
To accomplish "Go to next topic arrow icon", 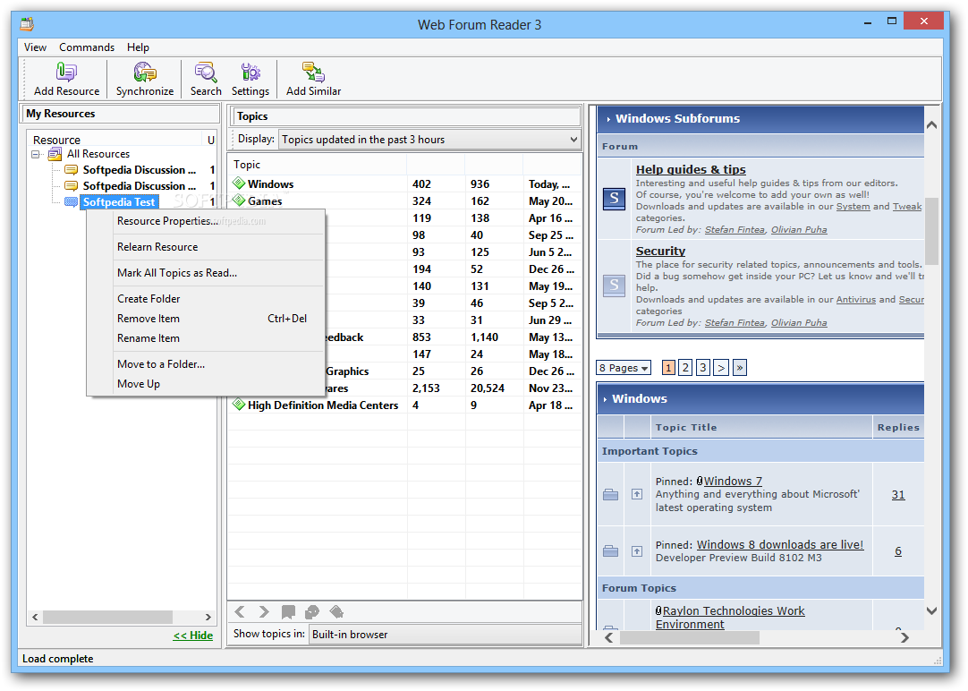I will point(264,612).
